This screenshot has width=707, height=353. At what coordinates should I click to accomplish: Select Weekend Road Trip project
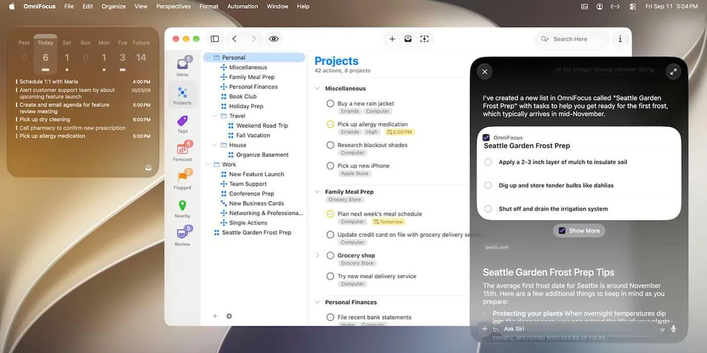(262, 125)
